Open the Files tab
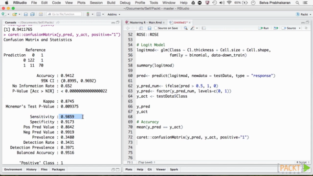Image resolution: width=313 pixels, height=176 pixels. pyautogui.click(x=44, y=170)
